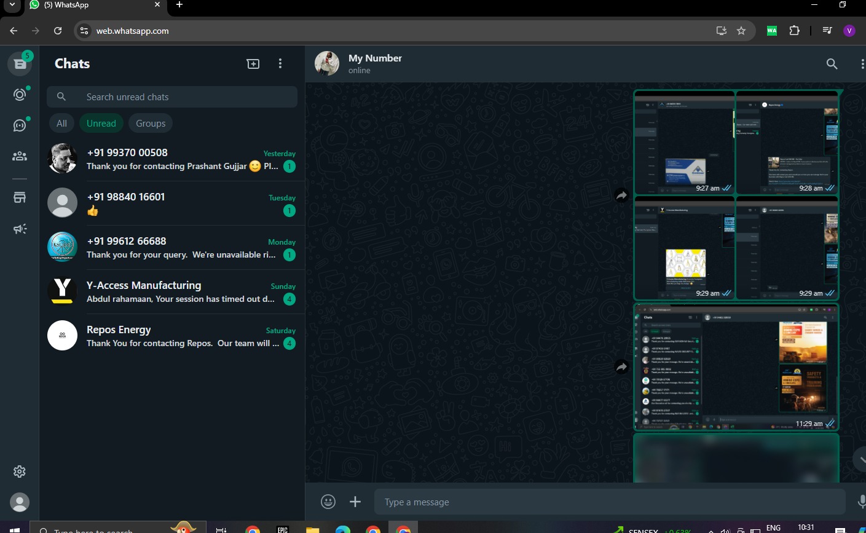Open the Chats section in the left sidebar

[20, 63]
